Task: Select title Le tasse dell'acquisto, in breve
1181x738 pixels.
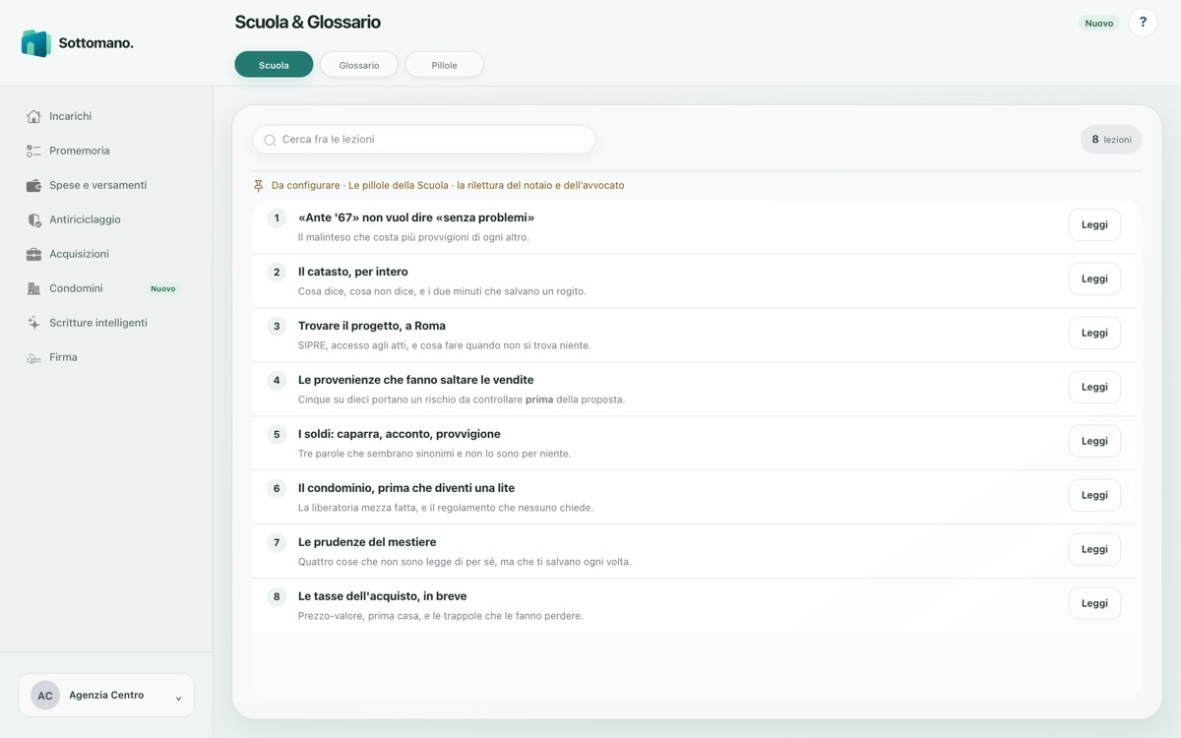Action: pyautogui.click(x=383, y=596)
